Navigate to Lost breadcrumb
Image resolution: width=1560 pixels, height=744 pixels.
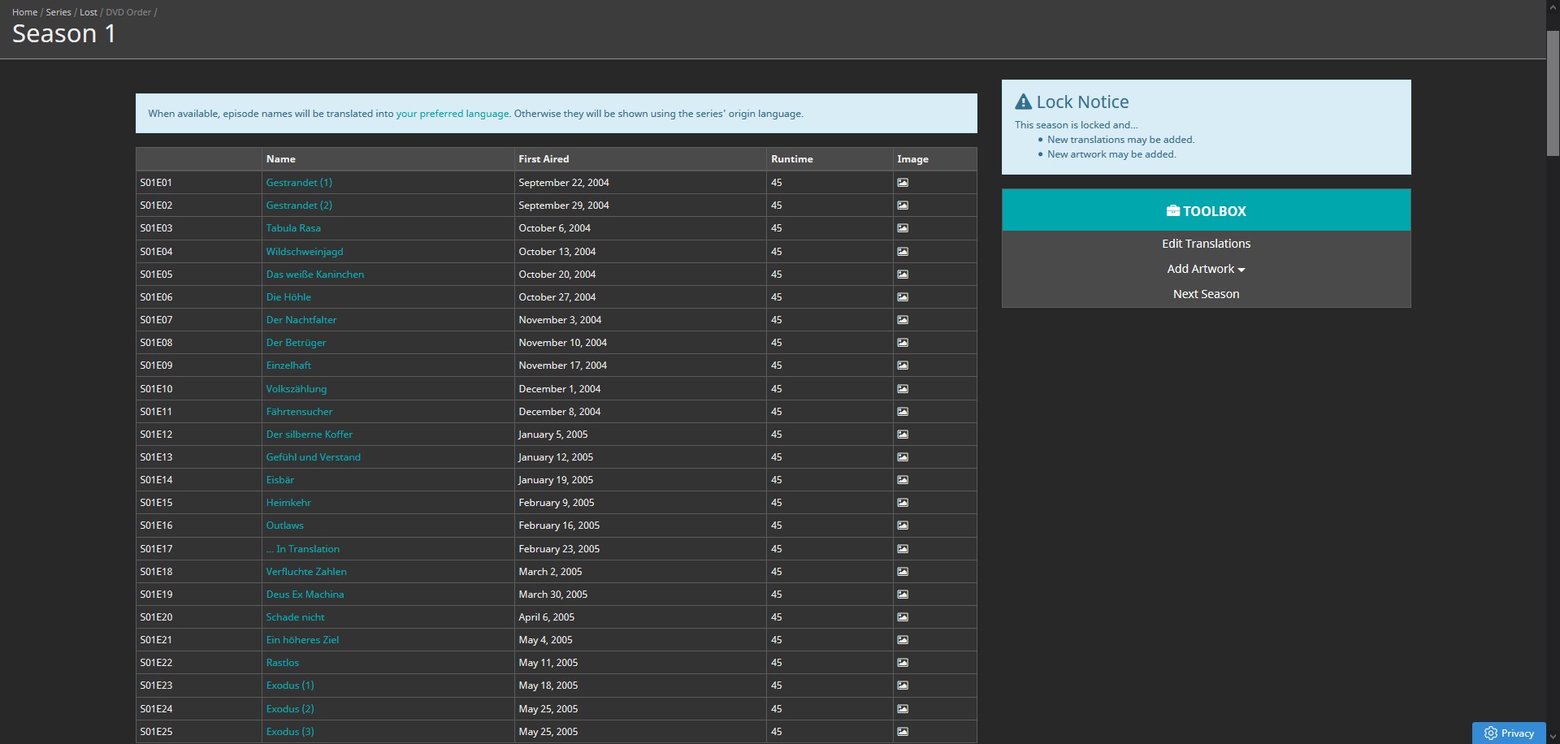(x=89, y=12)
